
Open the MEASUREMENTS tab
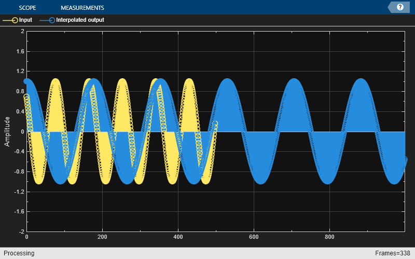pyautogui.click(x=82, y=8)
